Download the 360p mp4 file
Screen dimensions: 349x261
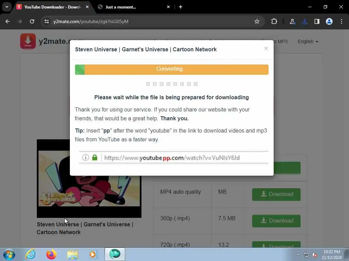pyautogui.click(x=276, y=221)
